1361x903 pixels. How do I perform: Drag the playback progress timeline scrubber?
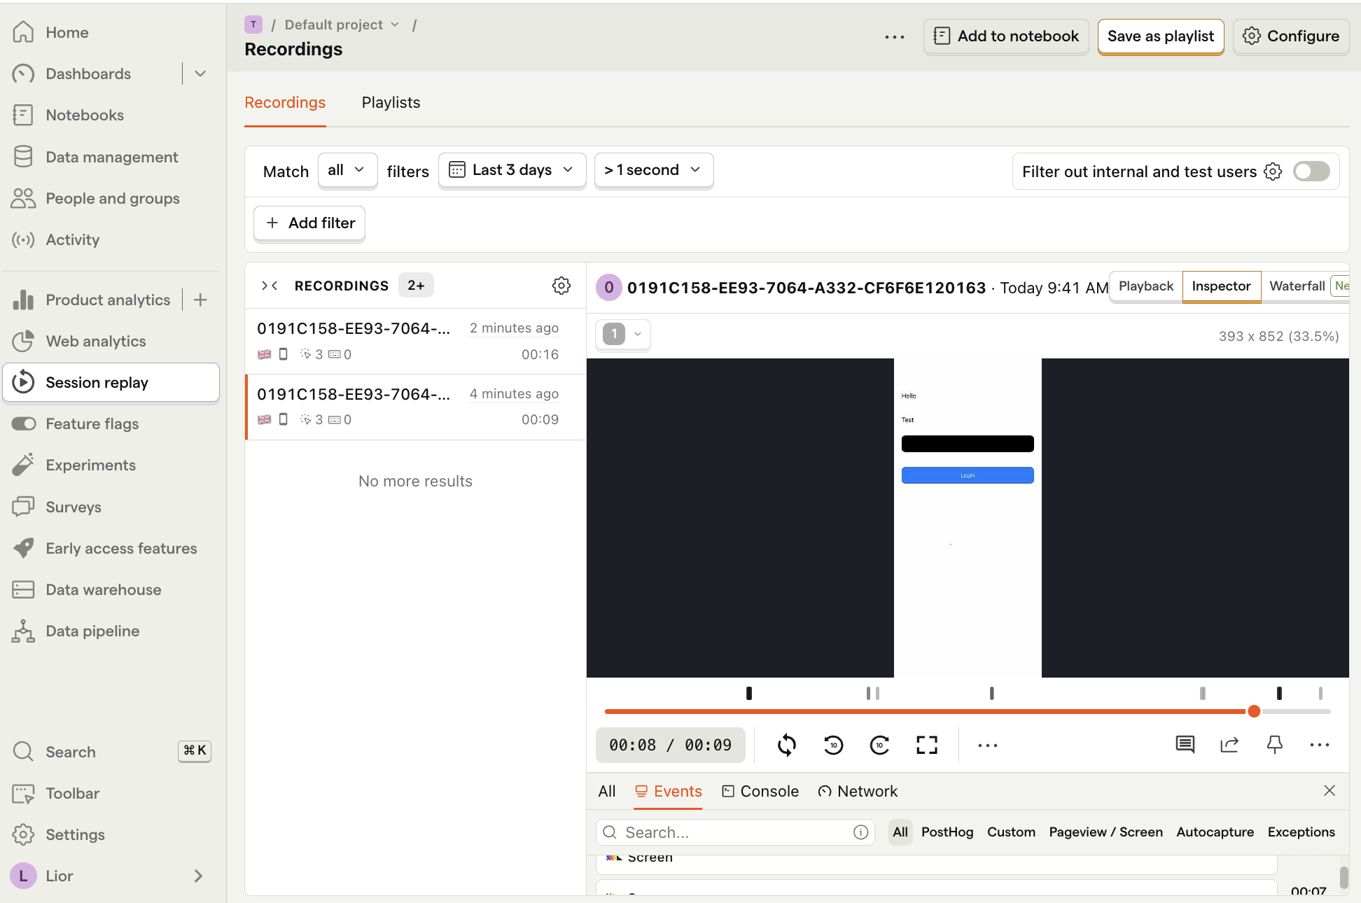coord(1254,711)
